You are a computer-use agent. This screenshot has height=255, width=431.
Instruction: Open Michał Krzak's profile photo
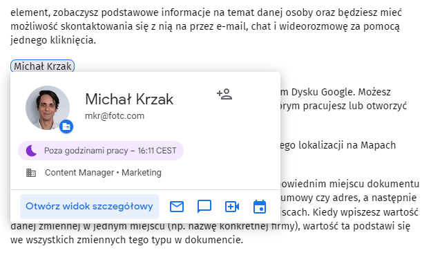click(47, 108)
